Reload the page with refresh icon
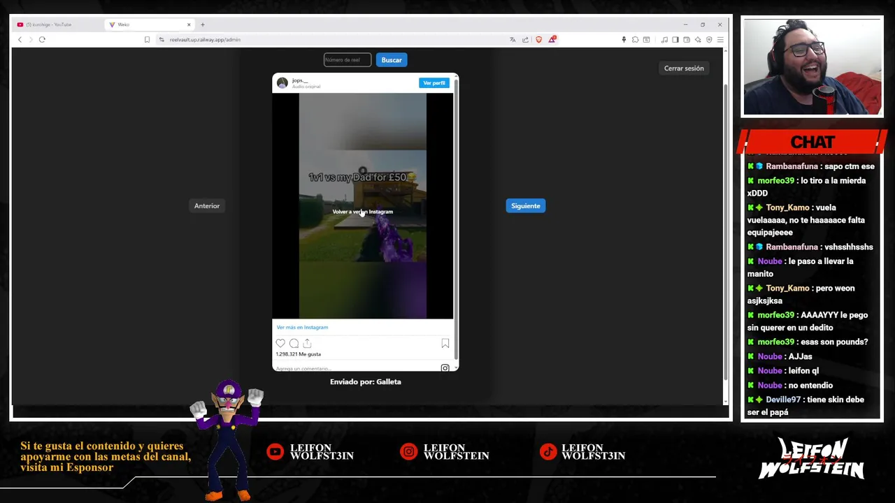 pos(42,40)
